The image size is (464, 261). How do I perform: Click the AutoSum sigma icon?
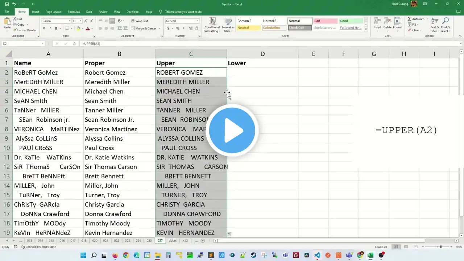[x=410, y=19]
